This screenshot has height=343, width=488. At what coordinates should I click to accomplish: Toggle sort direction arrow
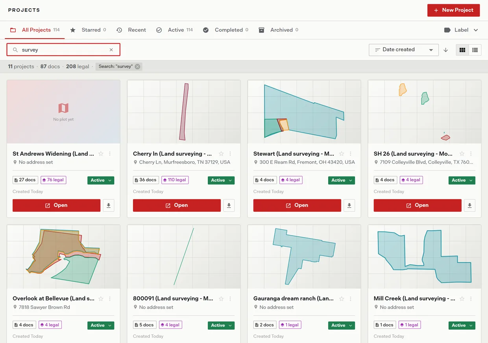(446, 50)
